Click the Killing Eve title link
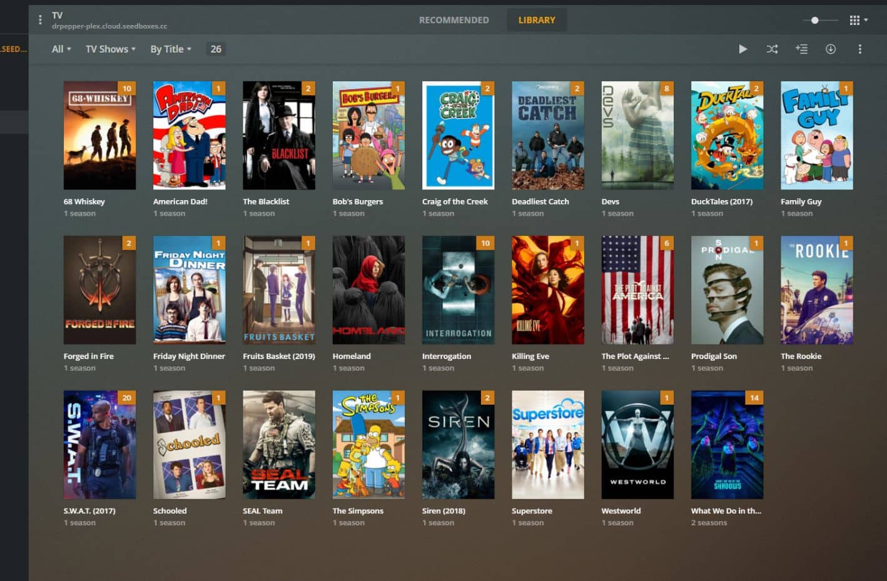This screenshot has height=581, width=887. 530,356
